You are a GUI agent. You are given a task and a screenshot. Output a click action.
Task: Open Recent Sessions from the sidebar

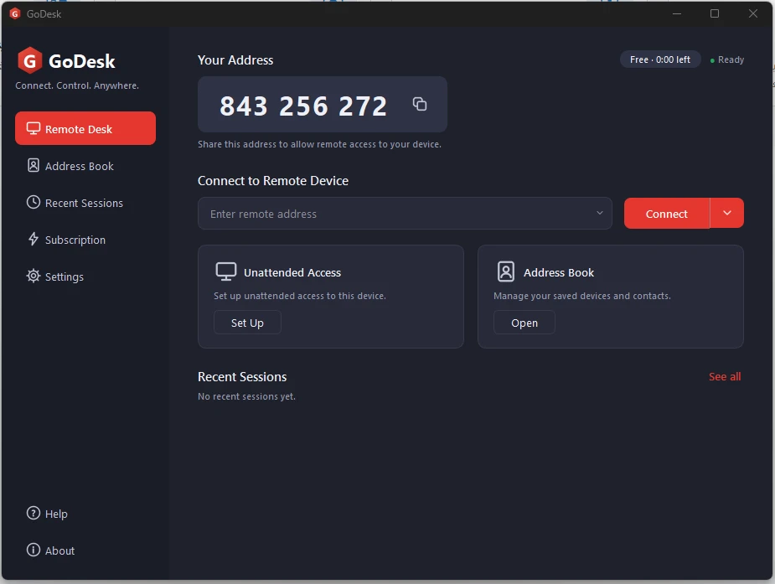click(x=85, y=203)
